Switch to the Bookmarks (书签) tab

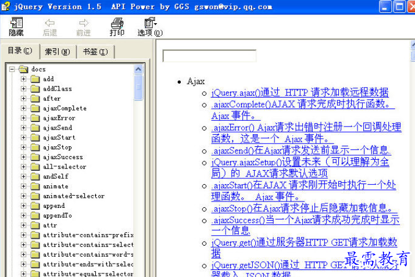95,52
